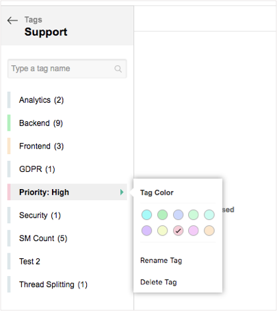Open the Analytics tag
Image resolution: width=277 pixels, height=311 pixels.
coord(67,100)
